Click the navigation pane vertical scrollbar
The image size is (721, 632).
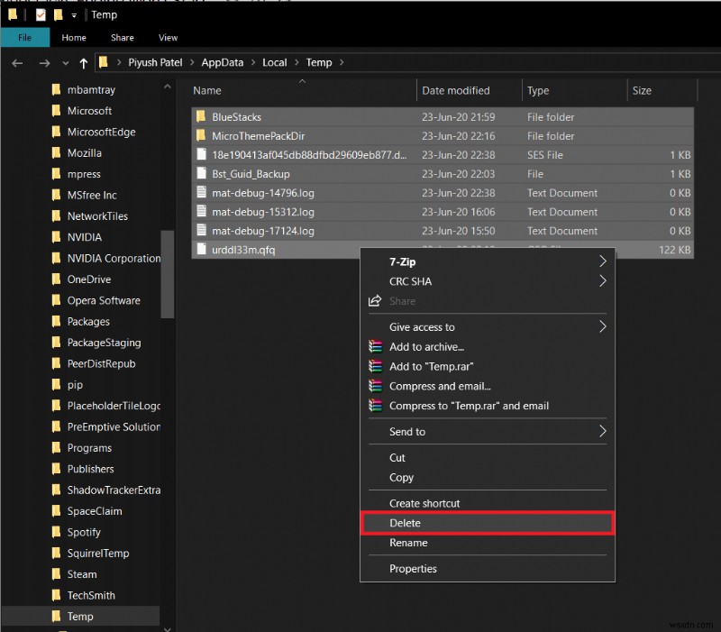click(167, 274)
